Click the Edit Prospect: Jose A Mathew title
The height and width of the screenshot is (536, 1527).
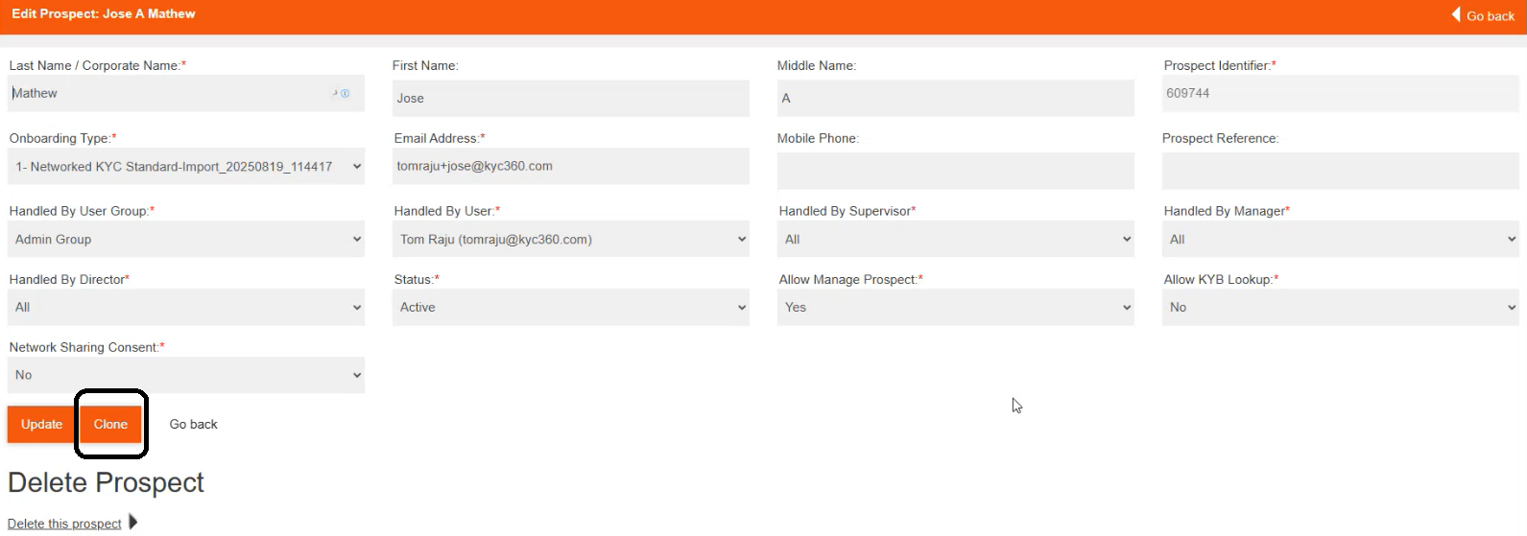click(x=104, y=13)
